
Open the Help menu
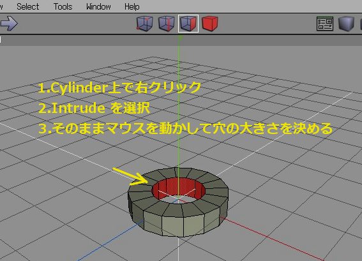[x=132, y=6]
